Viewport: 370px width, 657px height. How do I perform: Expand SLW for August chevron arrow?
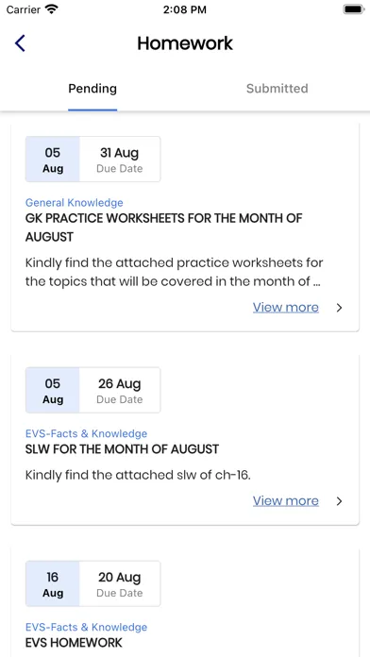340,501
